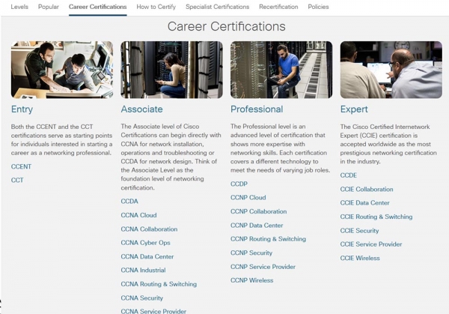Open the CCDE certification link
The image size is (449, 314).
[348, 175]
